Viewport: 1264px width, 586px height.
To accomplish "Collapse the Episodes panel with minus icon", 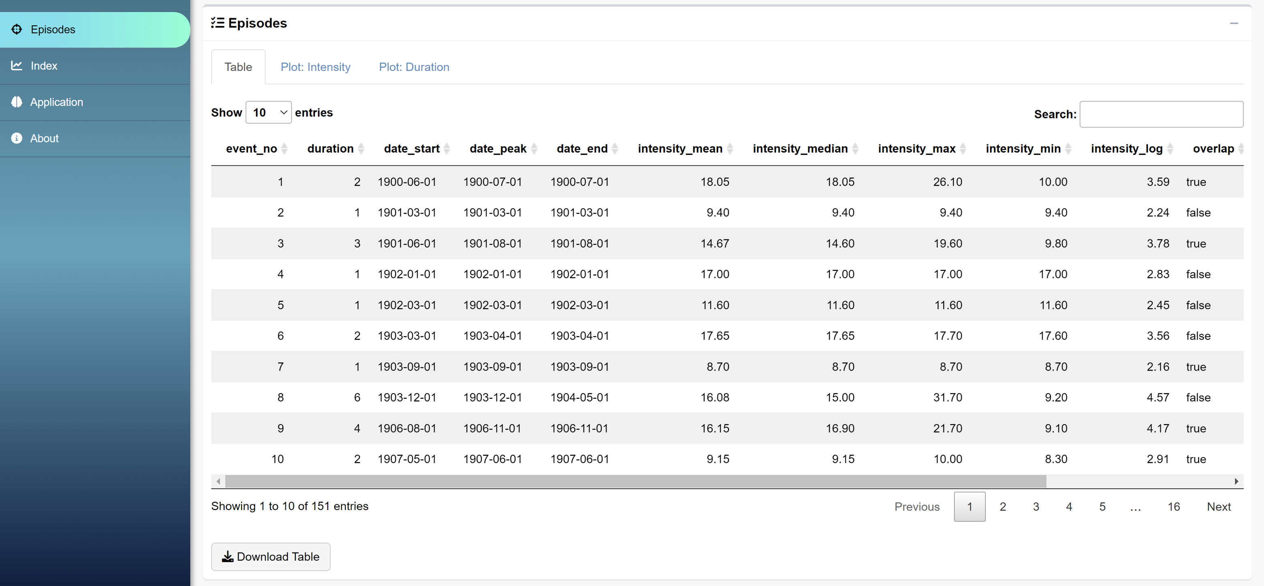I will (1234, 24).
